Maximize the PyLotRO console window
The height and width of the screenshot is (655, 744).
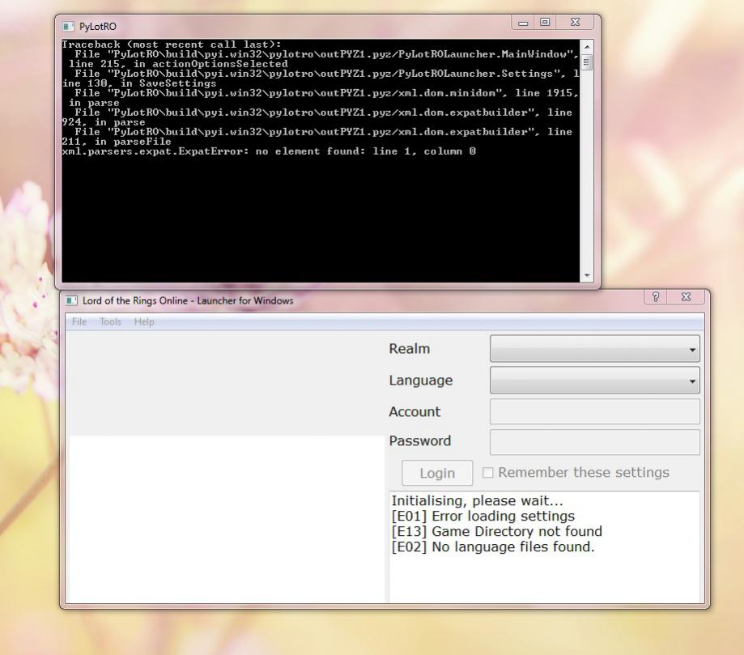(546, 23)
